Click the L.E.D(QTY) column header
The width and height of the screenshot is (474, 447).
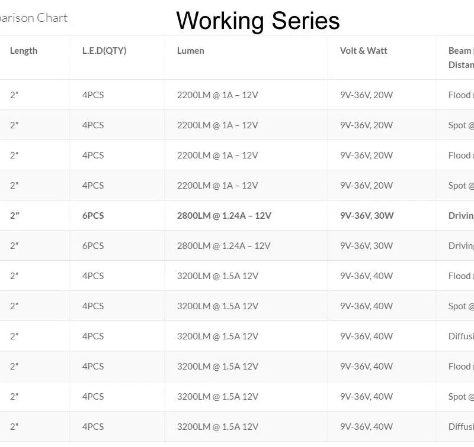(x=104, y=51)
